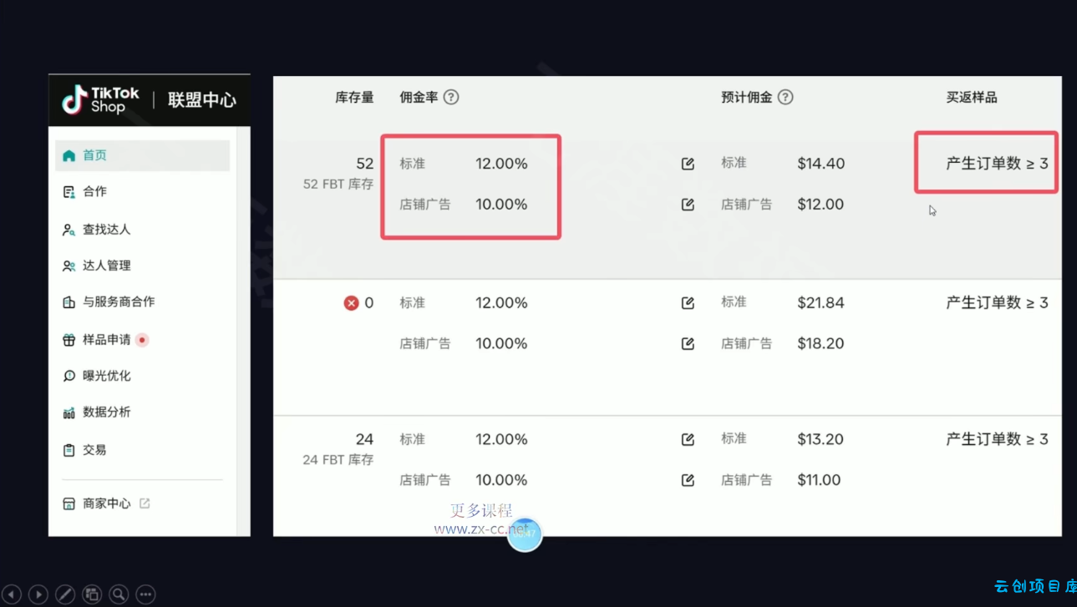Edit shop ads commission for $12.00 row
Screen dimensions: 1077x607
(688, 205)
